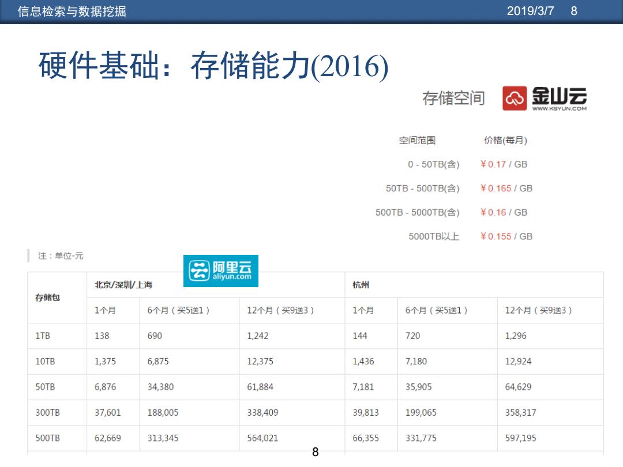Viewport: 623px width, 467px height.
Task: Click the cell value 144
Action: point(360,336)
